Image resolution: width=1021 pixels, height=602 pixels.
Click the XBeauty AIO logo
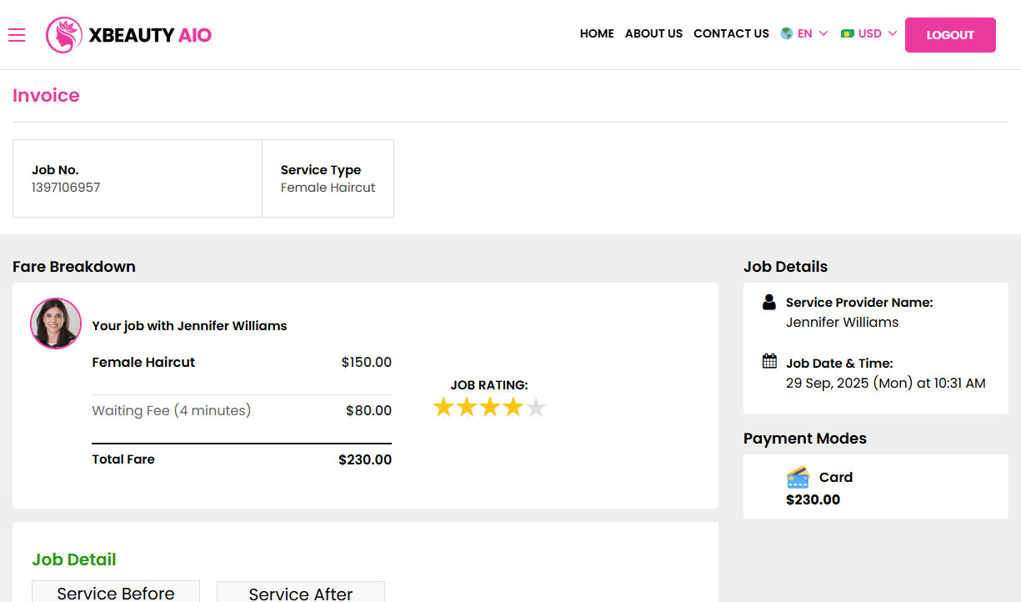(x=129, y=35)
